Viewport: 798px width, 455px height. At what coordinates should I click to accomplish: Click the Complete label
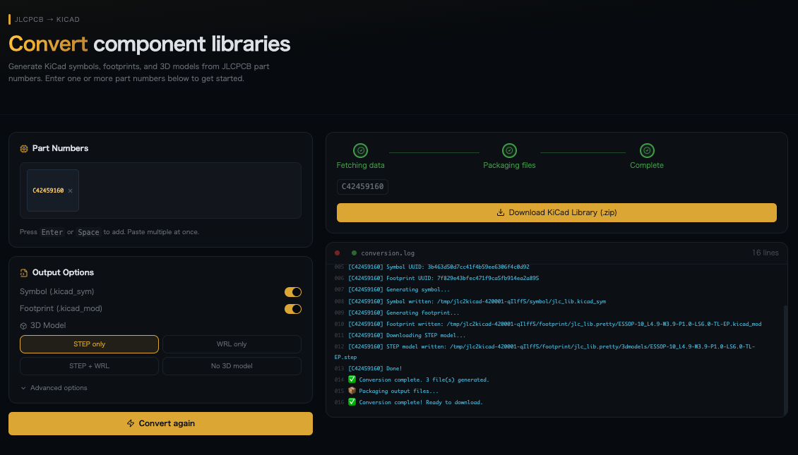click(x=647, y=165)
